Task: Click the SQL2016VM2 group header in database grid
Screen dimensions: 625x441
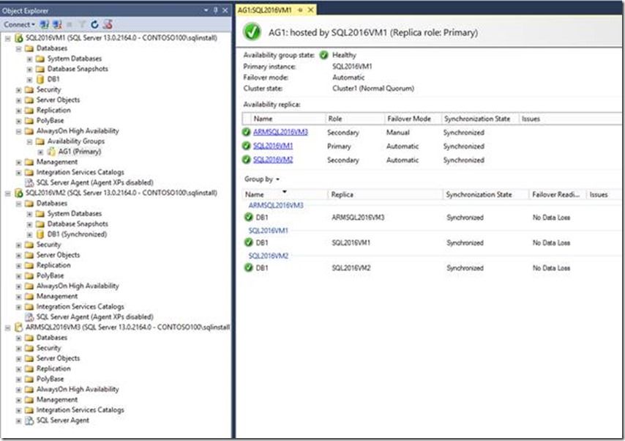Action: (269, 256)
